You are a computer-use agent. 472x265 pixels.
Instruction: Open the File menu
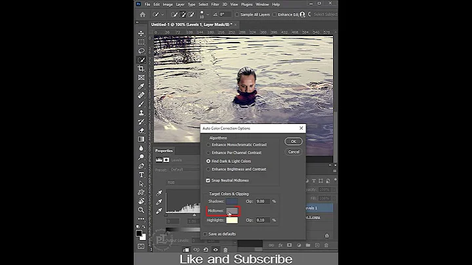click(x=147, y=4)
